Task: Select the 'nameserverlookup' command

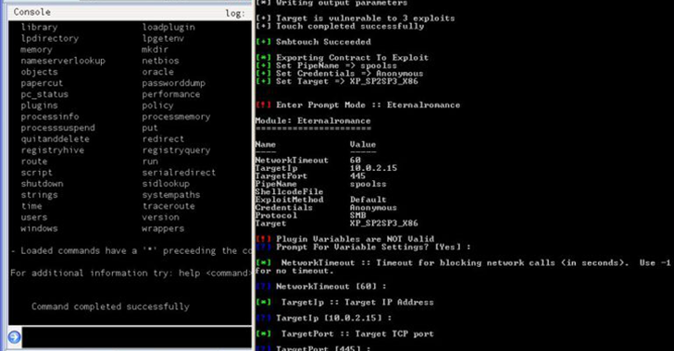Action: [63, 61]
